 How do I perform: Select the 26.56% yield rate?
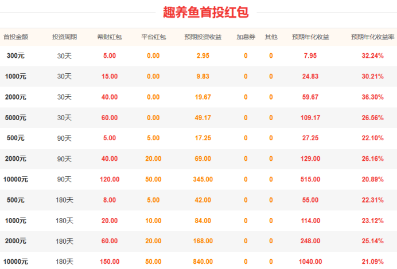373,118
